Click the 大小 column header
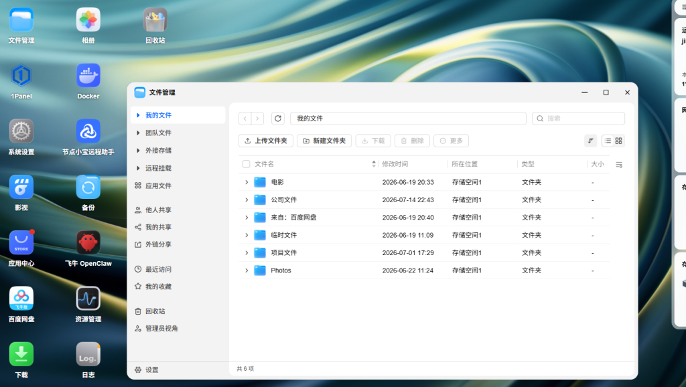 597,164
